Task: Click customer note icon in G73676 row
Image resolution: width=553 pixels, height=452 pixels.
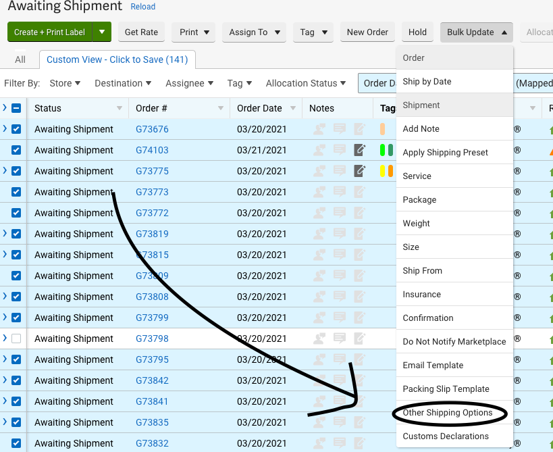Action: 319,129
